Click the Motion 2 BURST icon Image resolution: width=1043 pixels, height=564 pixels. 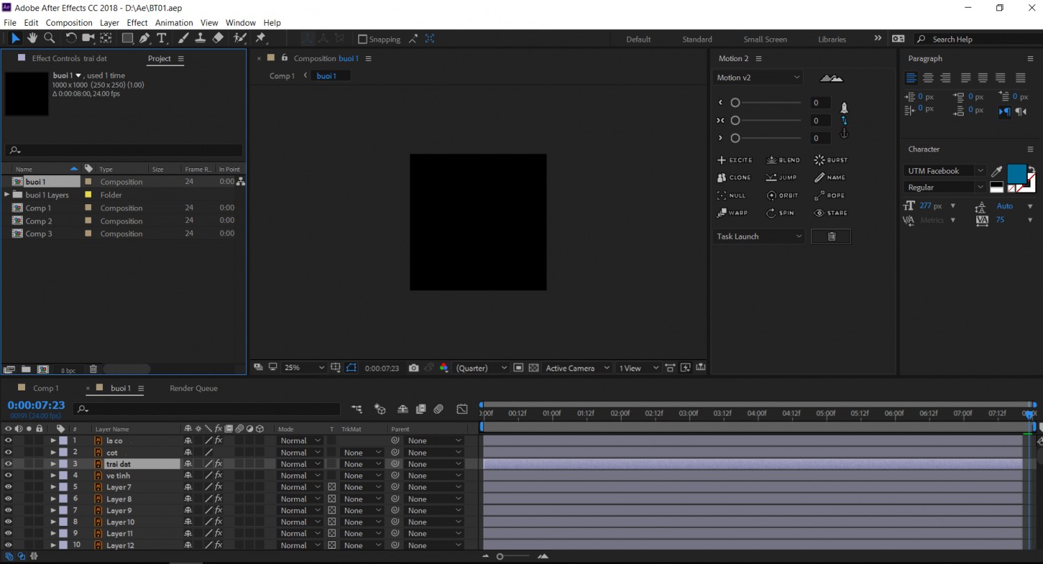tap(831, 160)
